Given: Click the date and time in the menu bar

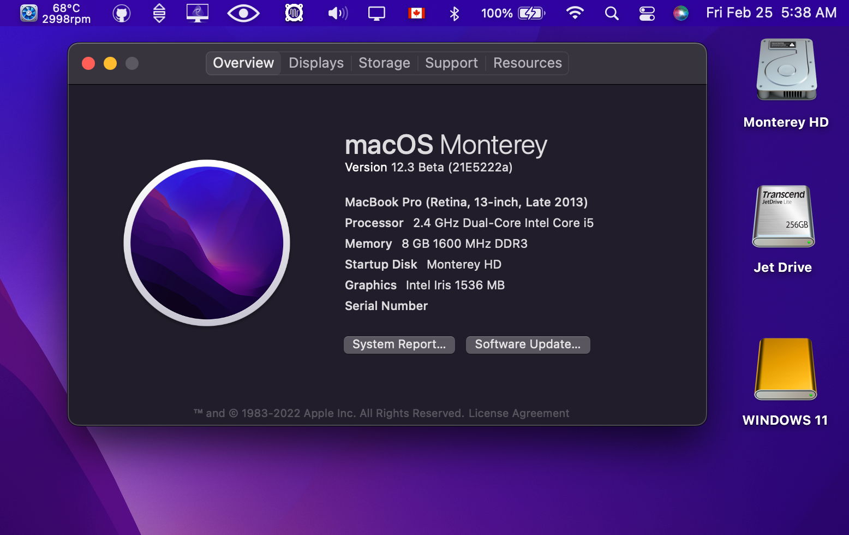Looking at the screenshot, I should (x=771, y=13).
